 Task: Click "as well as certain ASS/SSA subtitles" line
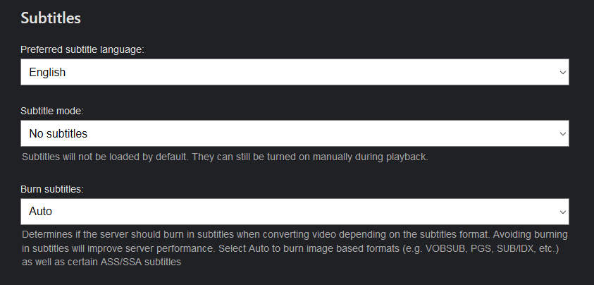tap(102, 262)
